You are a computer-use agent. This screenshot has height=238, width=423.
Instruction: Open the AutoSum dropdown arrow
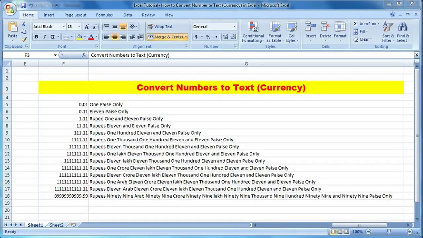pyautogui.click(x=379, y=24)
